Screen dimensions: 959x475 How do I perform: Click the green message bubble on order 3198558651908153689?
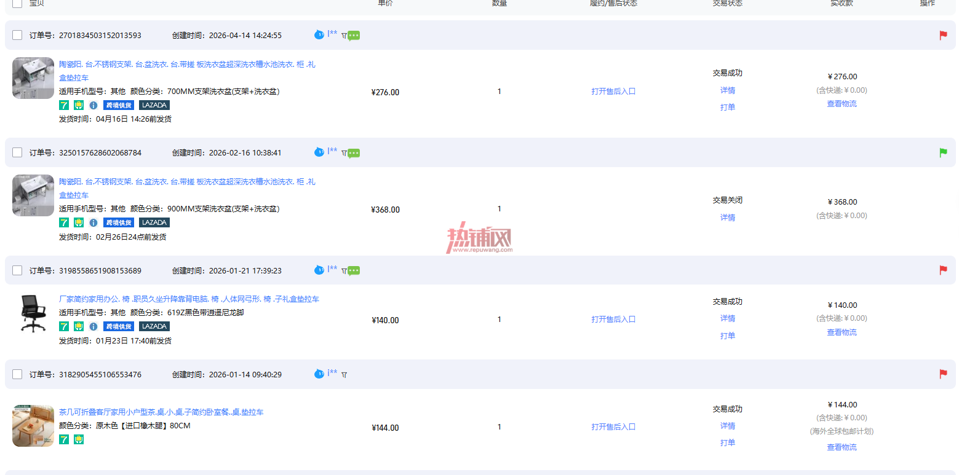(x=354, y=271)
